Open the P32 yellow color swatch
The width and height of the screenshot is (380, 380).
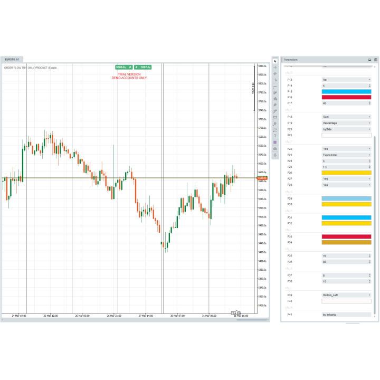tap(347, 223)
